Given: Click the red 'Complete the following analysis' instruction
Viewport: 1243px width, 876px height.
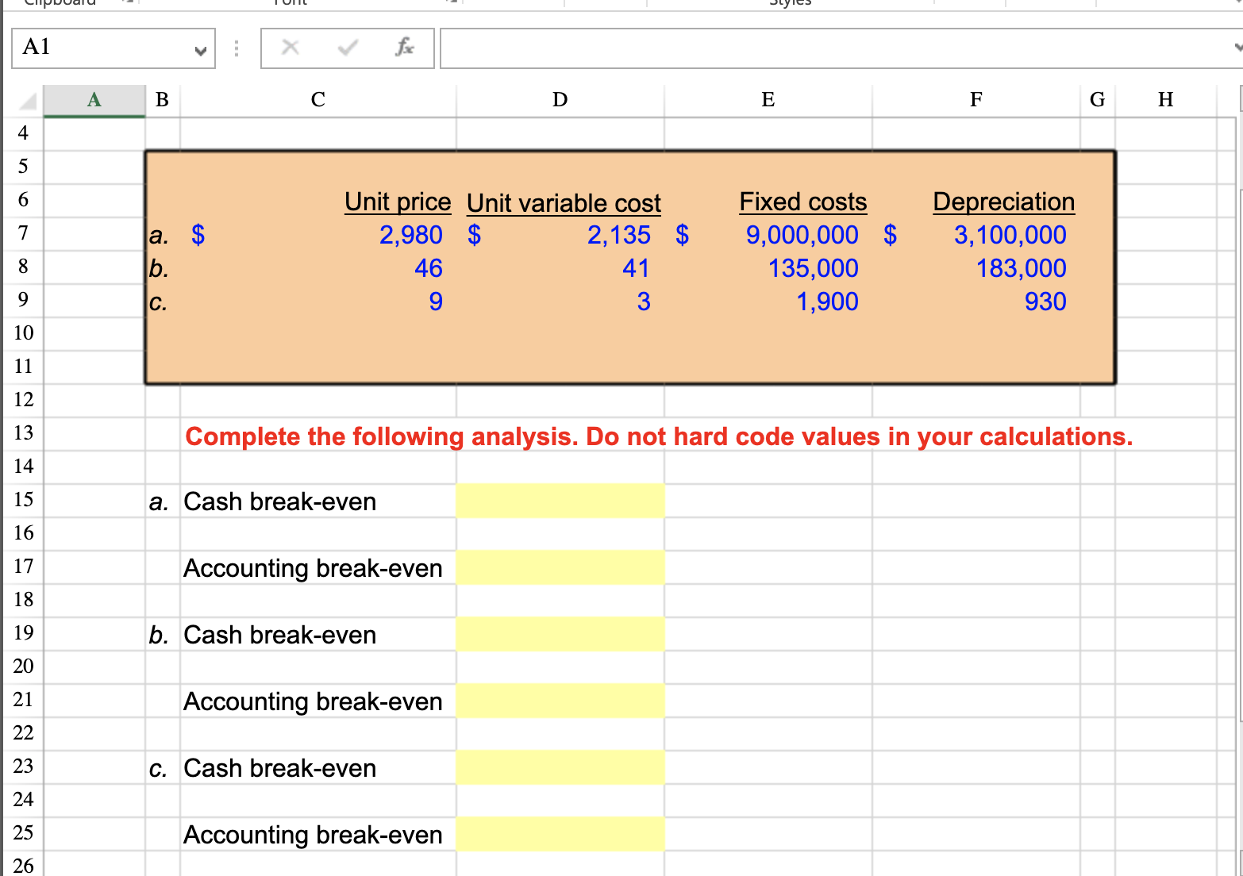Looking at the screenshot, I should coord(659,436).
